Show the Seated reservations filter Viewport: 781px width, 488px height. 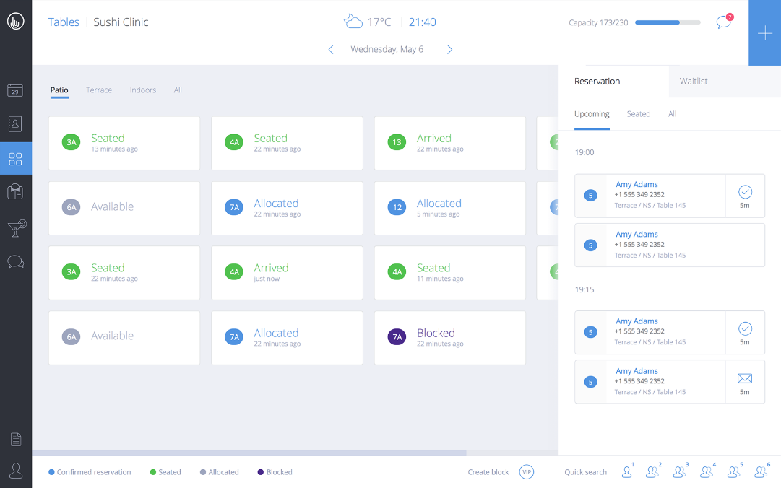[x=638, y=114]
